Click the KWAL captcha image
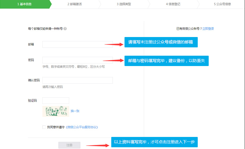Viewport: 245px width, 149px height. click(x=56, y=111)
